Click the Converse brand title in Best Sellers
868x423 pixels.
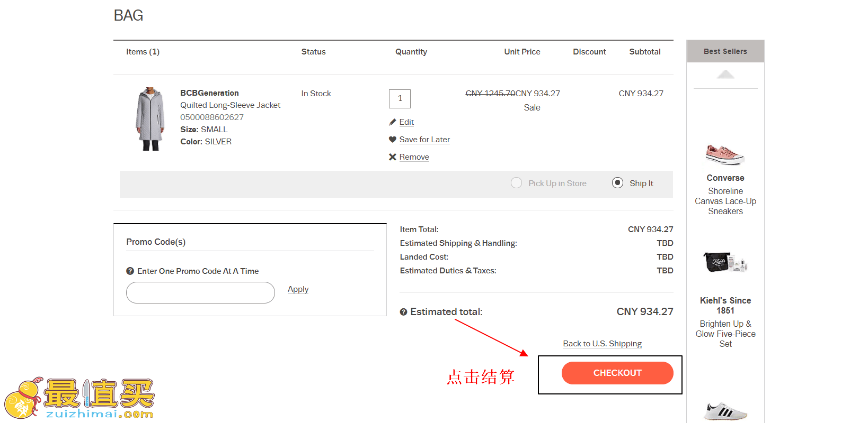725,178
